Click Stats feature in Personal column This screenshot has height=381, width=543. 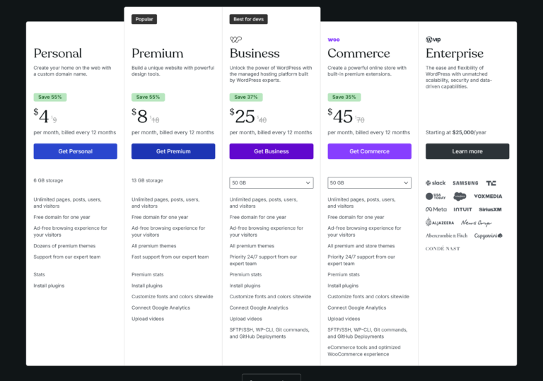point(39,275)
